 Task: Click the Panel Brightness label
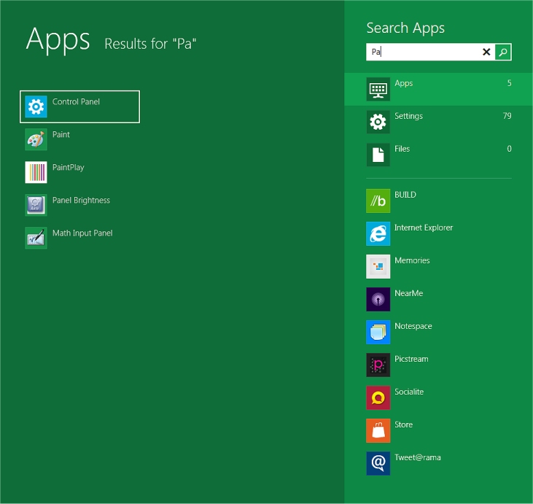click(81, 201)
